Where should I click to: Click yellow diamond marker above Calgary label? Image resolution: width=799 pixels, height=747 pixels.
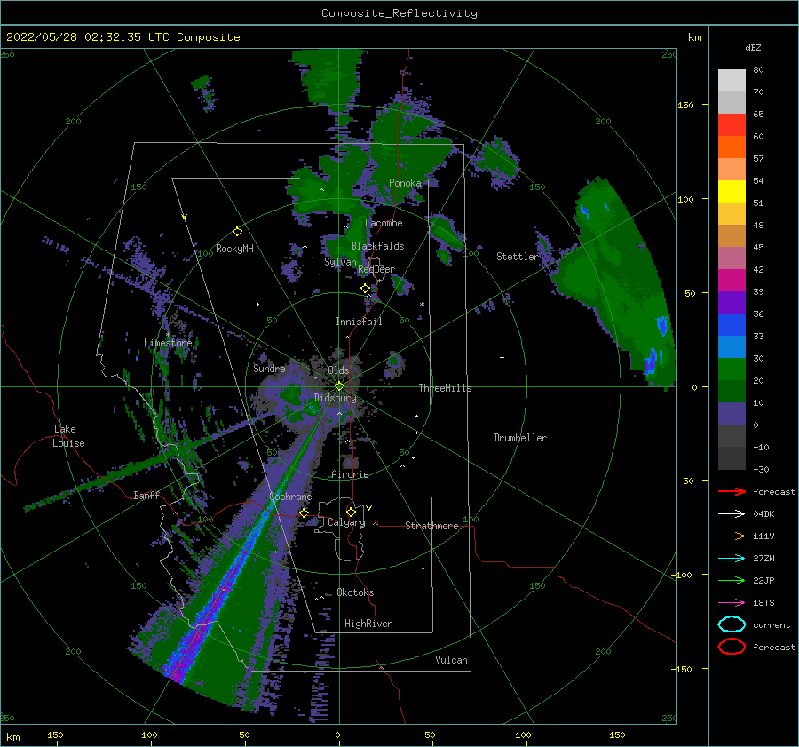[351, 512]
